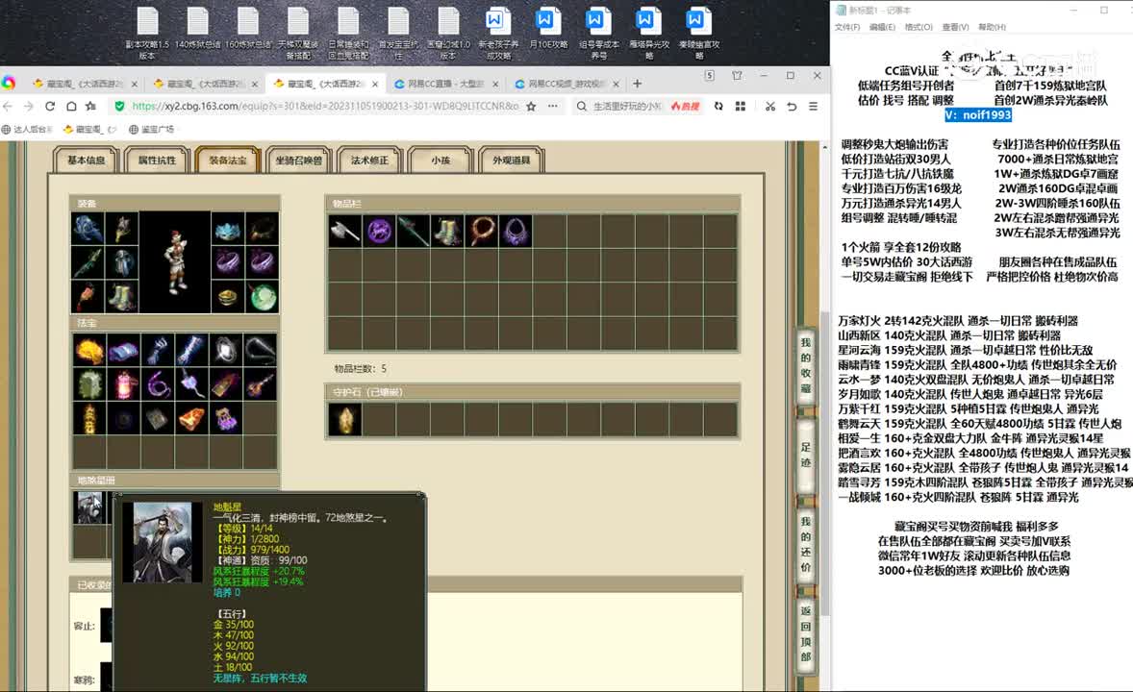Screen dimensions: 1133x692
Task: Click the bookmark star in address bar
Action: 531,106
